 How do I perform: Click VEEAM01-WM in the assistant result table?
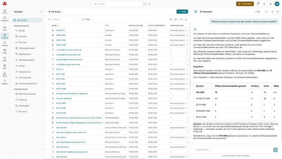tap(203, 111)
